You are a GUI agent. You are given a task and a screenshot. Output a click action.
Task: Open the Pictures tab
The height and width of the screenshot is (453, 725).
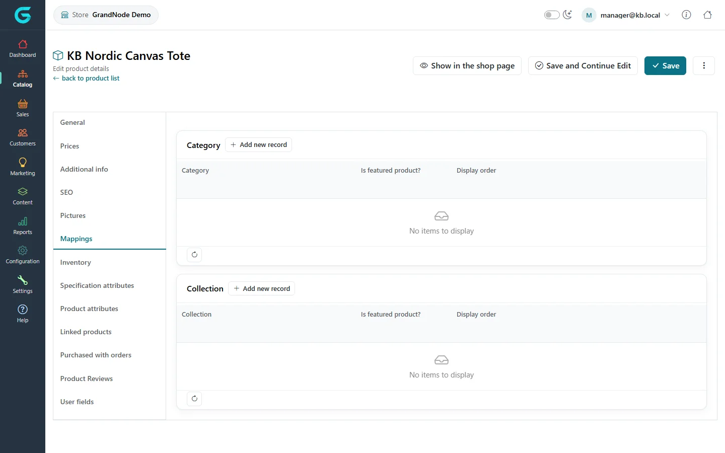(x=109, y=215)
